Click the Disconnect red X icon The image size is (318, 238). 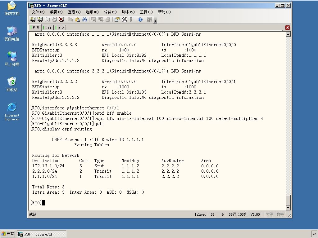(x=61, y=20)
